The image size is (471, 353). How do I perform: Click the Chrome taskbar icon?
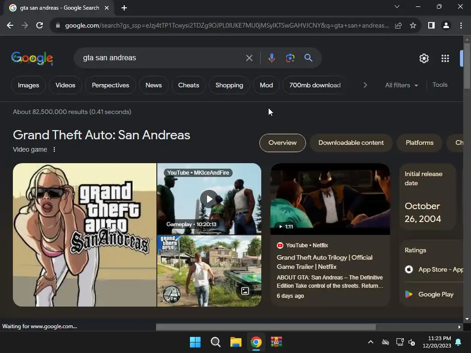tap(256, 342)
